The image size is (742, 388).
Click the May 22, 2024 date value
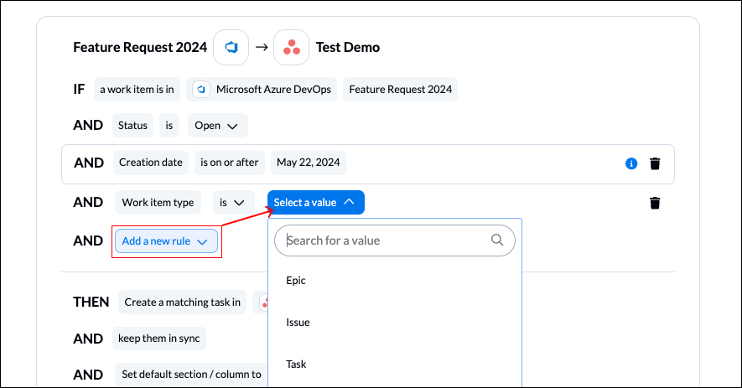point(308,163)
